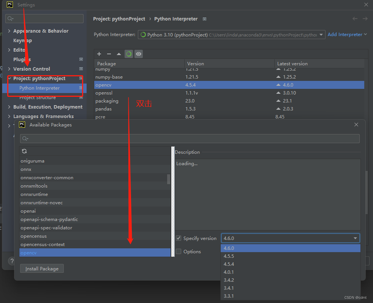The image size is (373, 303).
Task: Open the Python Interpreter dropdown
Action: (231, 35)
